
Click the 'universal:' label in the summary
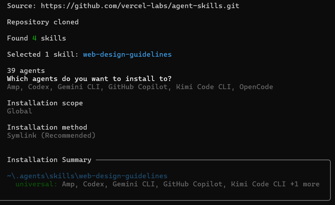36,184
